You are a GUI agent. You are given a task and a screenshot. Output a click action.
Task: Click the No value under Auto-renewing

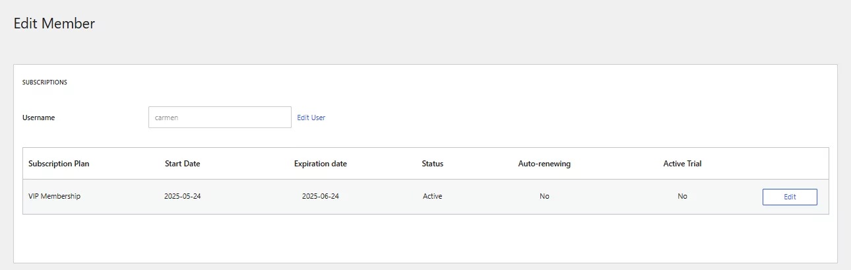pos(544,196)
